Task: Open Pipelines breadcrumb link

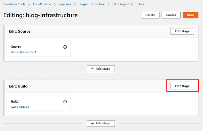Action: tap(65, 4)
